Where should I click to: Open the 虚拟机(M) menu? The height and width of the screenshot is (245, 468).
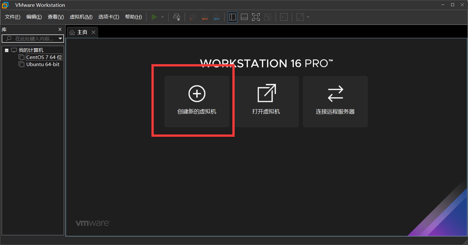[81, 17]
